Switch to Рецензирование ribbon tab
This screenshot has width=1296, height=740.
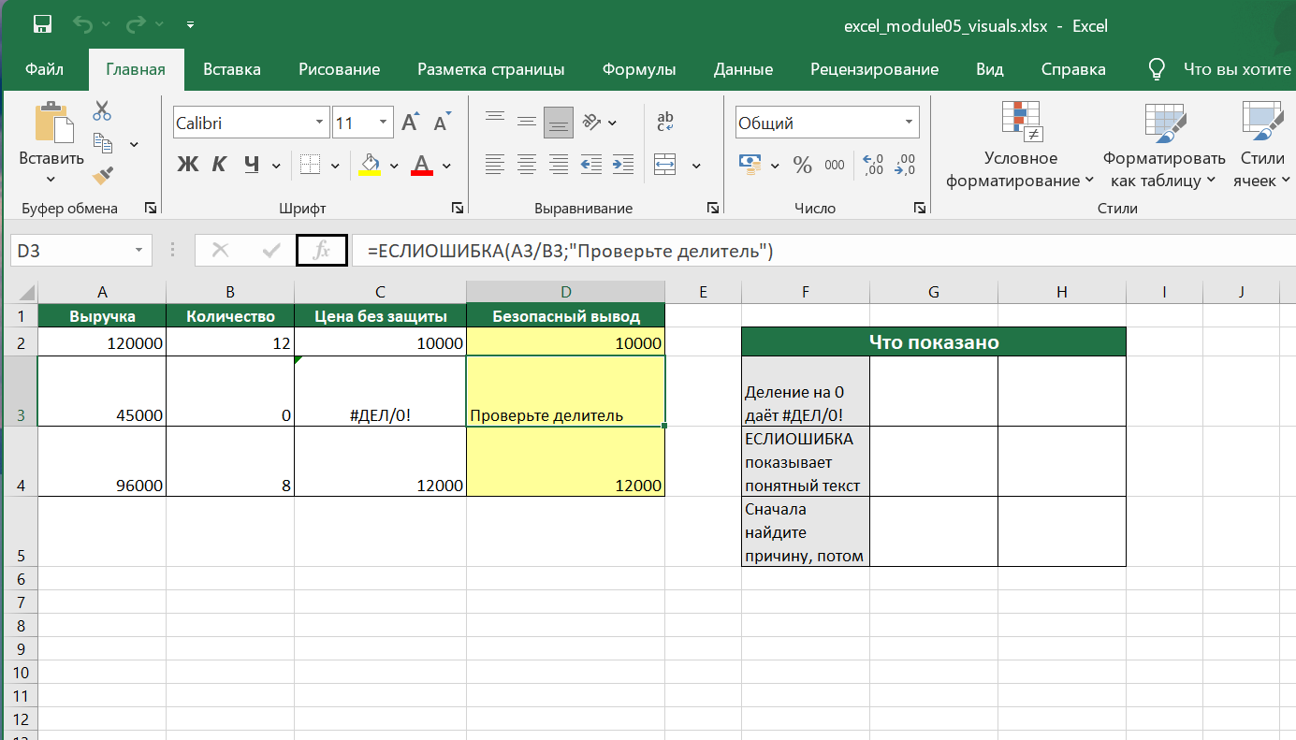coord(874,69)
